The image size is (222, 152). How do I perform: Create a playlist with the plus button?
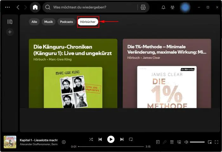pos(10,32)
